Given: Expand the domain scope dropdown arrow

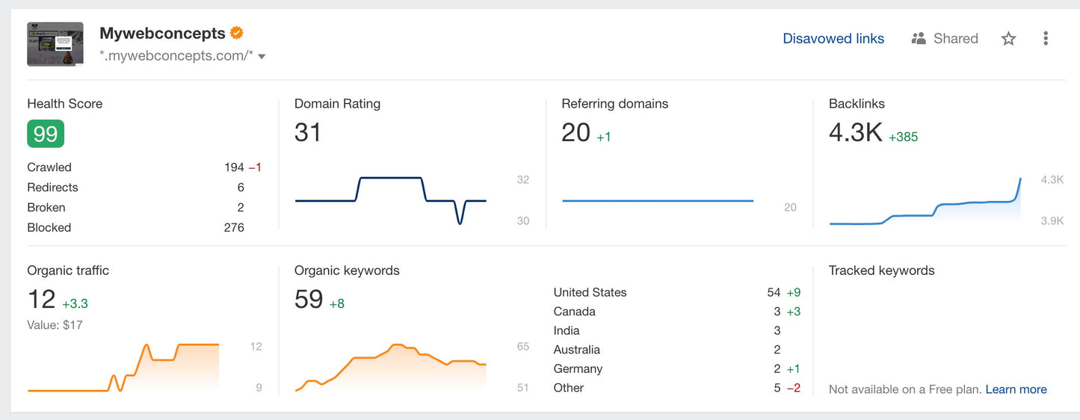Looking at the screenshot, I should coord(262,57).
